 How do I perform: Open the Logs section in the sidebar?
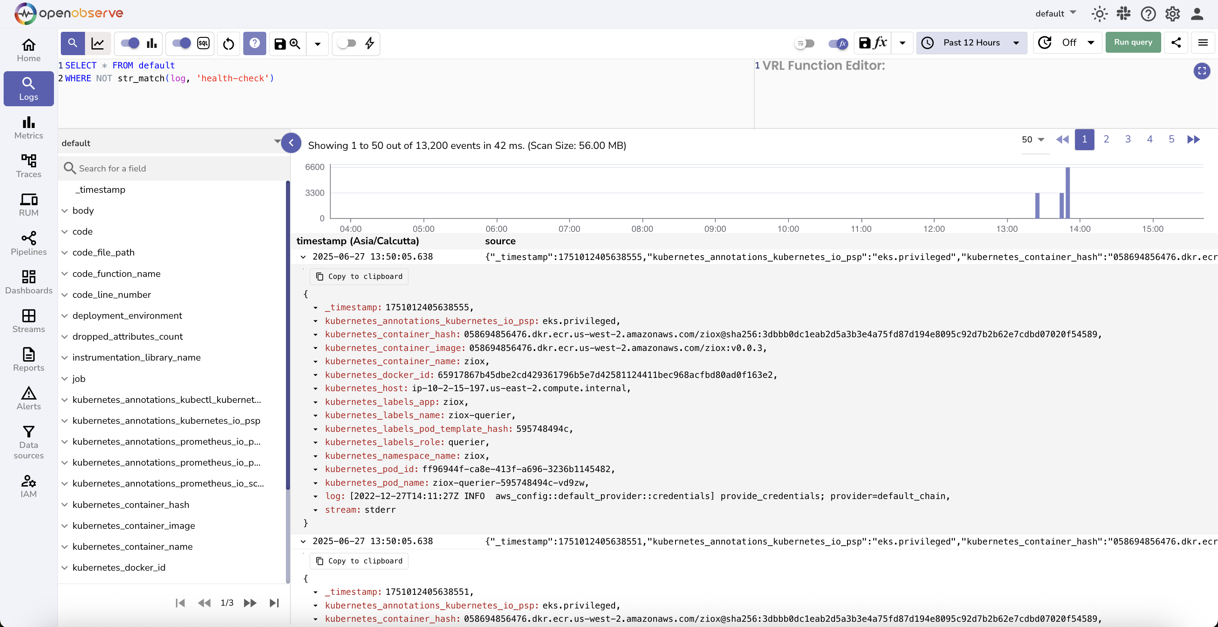pyautogui.click(x=28, y=89)
